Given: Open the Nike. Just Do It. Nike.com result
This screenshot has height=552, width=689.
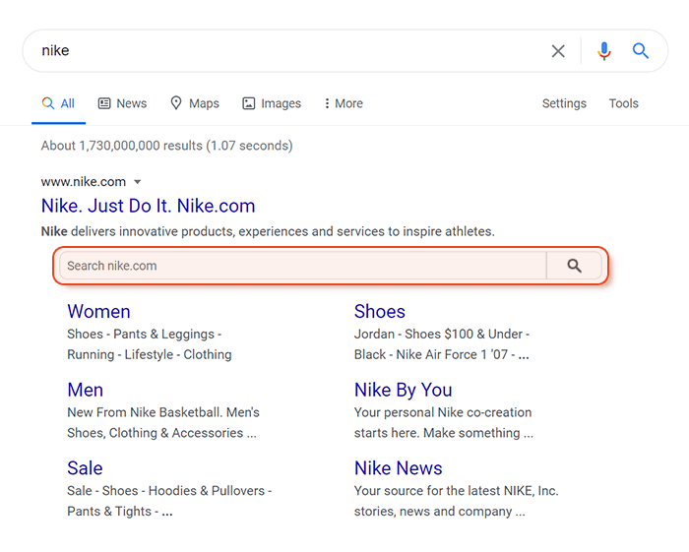Looking at the screenshot, I should pos(148,206).
